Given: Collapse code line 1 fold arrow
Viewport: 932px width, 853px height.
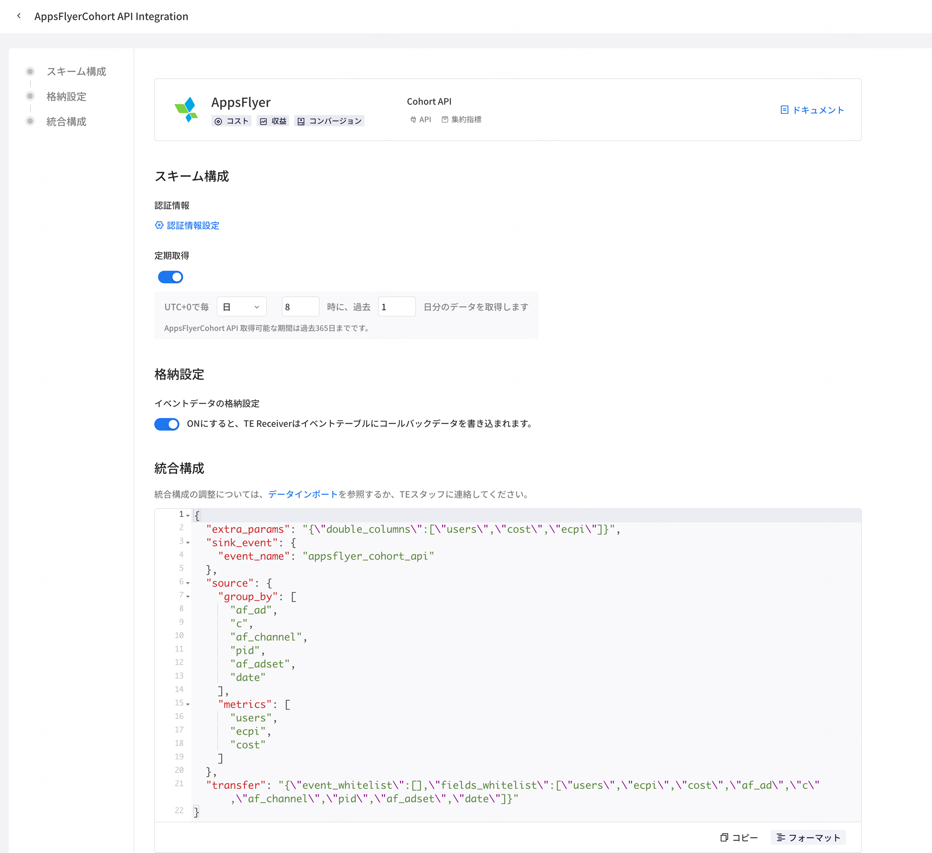Looking at the screenshot, I should coord(188,515).
